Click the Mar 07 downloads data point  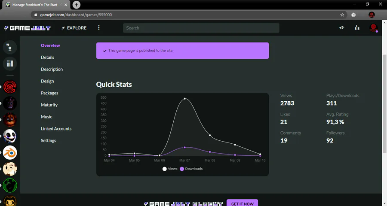tap(184, 147)
